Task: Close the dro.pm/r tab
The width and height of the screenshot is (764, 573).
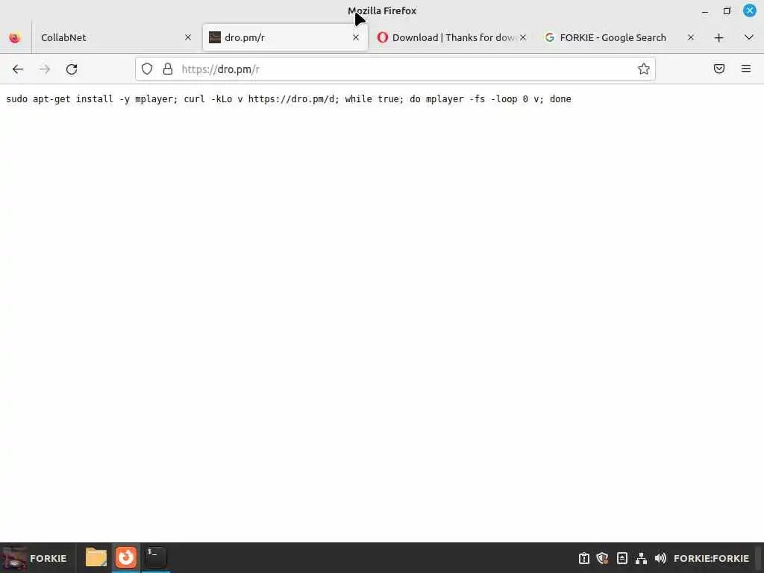Action: 356,37
